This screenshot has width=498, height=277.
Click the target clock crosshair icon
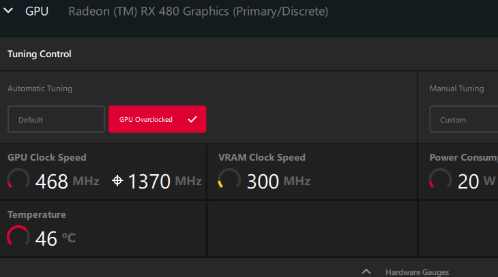pos(117,180)
